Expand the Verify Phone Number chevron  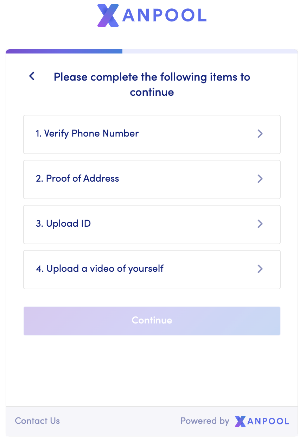(x=260, y=134)
